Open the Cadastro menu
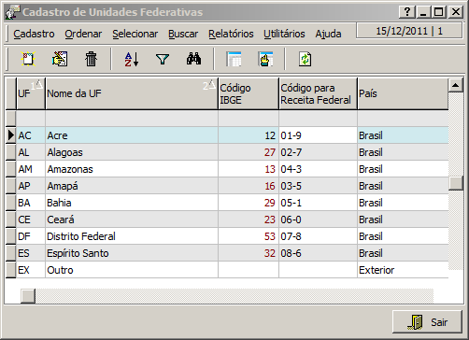The image size is (469, 340). [34, 34]
